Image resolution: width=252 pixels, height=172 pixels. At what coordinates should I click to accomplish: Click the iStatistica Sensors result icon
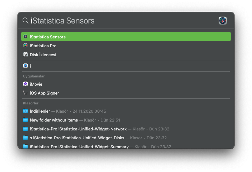pyautogui.click(x=25, y=37)
